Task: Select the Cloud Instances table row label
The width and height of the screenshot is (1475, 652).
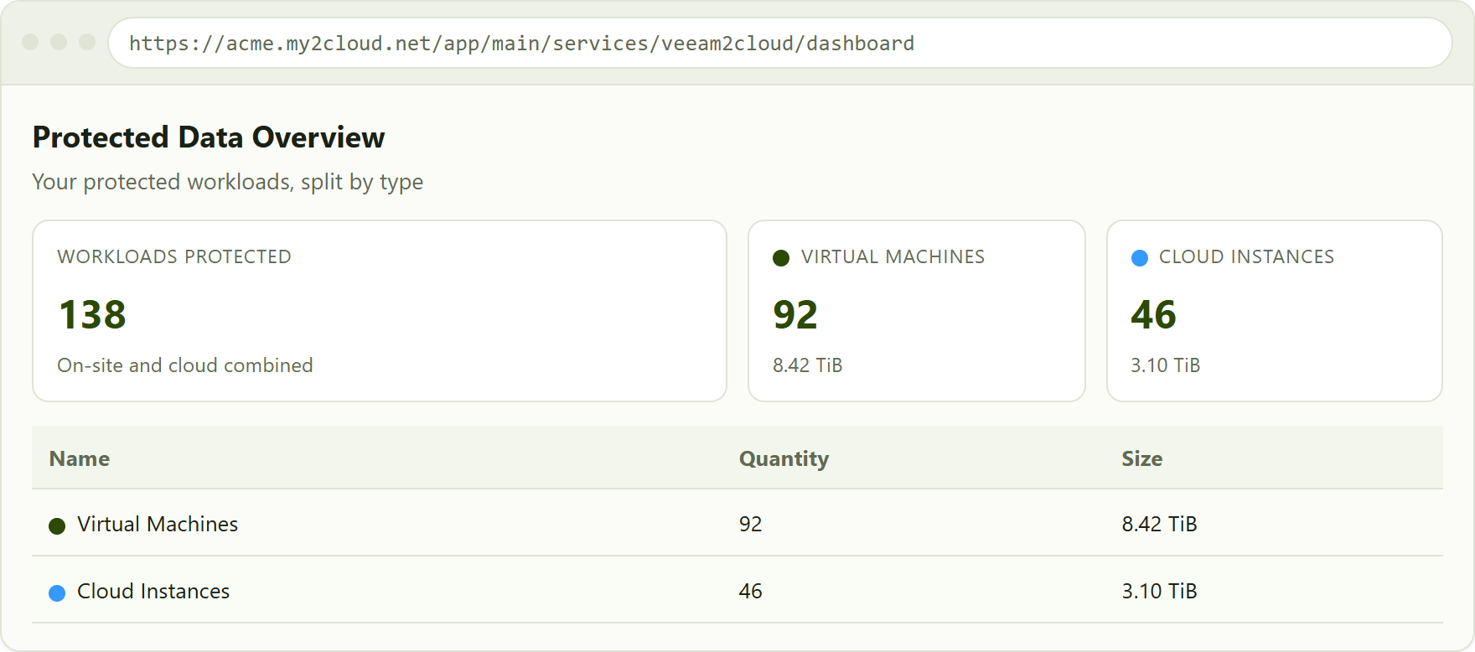Action: [153, 591]
